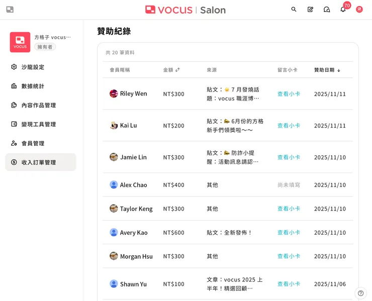Viewport: 372px width, 301px height.
Task: Click the 會員暱稱 column header
Action: click(x=120, y=70)
